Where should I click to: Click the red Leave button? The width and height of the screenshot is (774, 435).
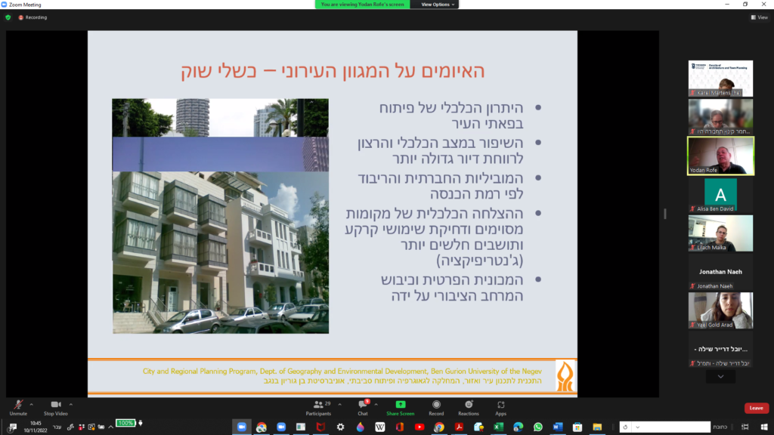[x=755, y=408]
